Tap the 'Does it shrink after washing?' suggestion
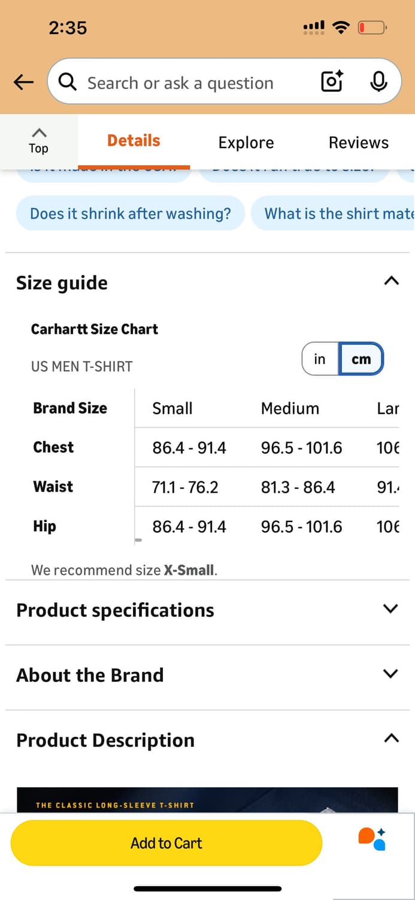The height and width of the screenshot is (900, 415). coord(131,214)
